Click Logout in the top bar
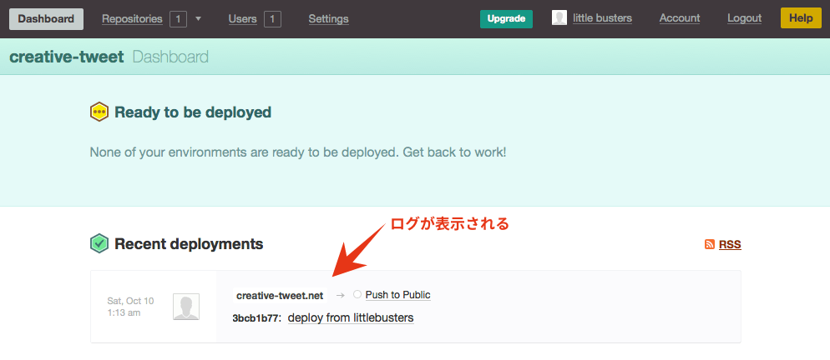 click(x=744, y=18)
